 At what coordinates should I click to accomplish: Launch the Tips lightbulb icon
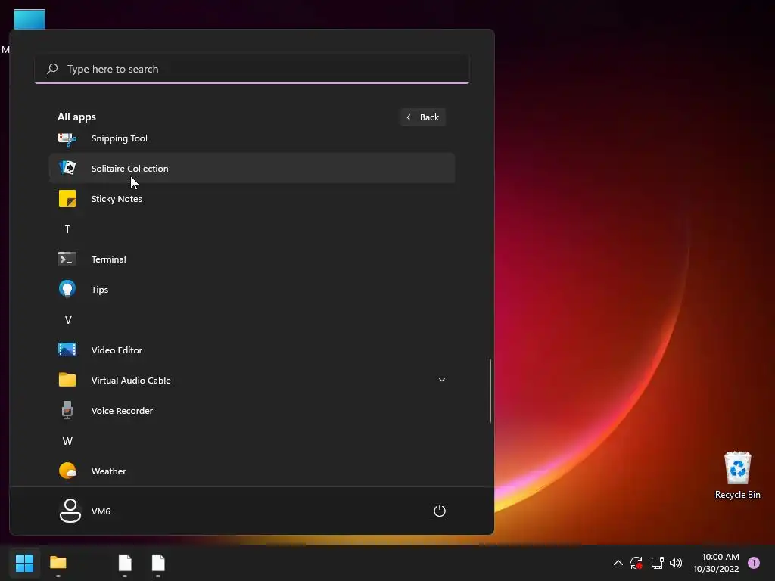[x=67, y=289]
